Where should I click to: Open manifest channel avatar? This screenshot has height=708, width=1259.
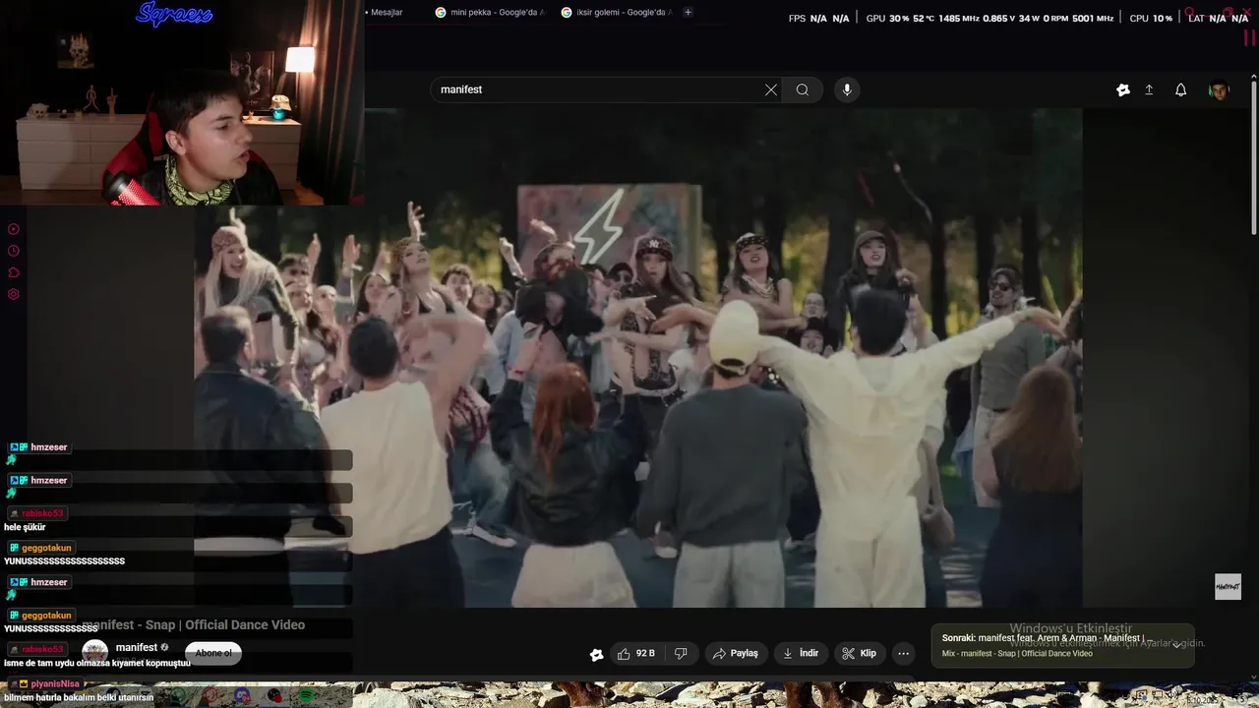pos(94,652)
